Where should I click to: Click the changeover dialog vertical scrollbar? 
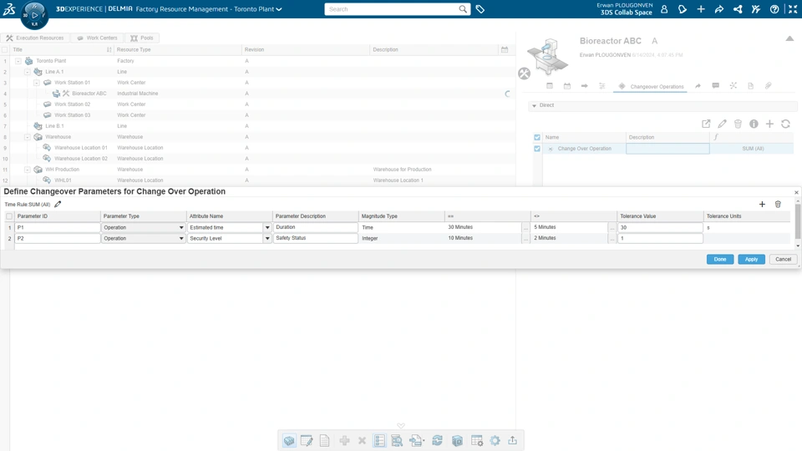tap(797, 224)
